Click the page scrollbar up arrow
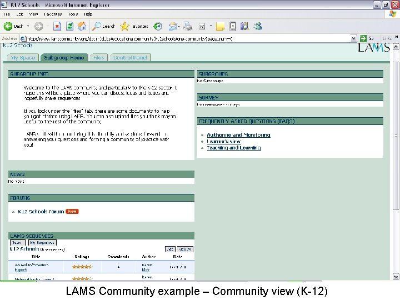The height and width of the screenshot is (300, 400). click(396, 47)
